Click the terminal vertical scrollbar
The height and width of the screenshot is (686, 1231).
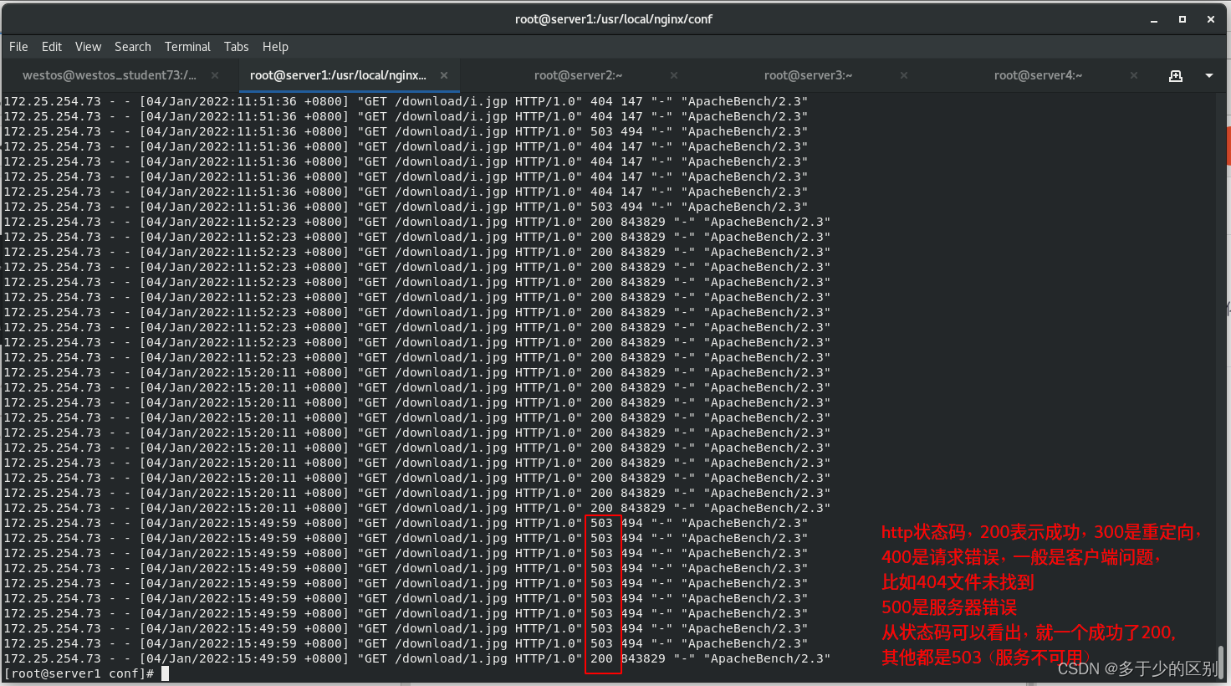click(x=1222, y=662)
